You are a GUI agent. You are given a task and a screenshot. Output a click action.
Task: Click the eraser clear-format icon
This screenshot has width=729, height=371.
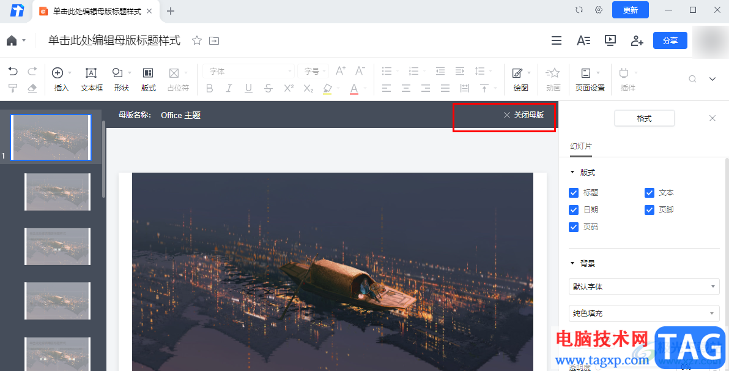tap(32, 88)
